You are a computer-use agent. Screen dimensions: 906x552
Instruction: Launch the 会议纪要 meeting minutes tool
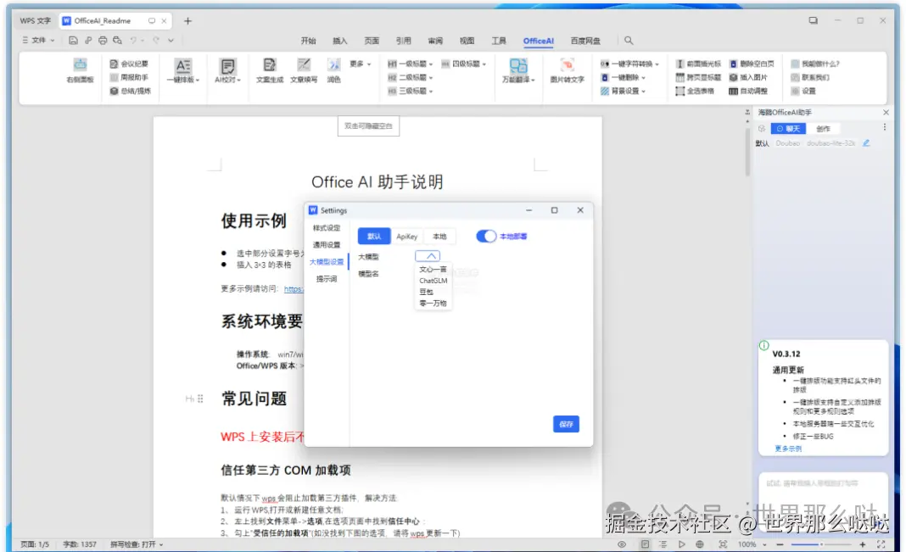[129, 64]
